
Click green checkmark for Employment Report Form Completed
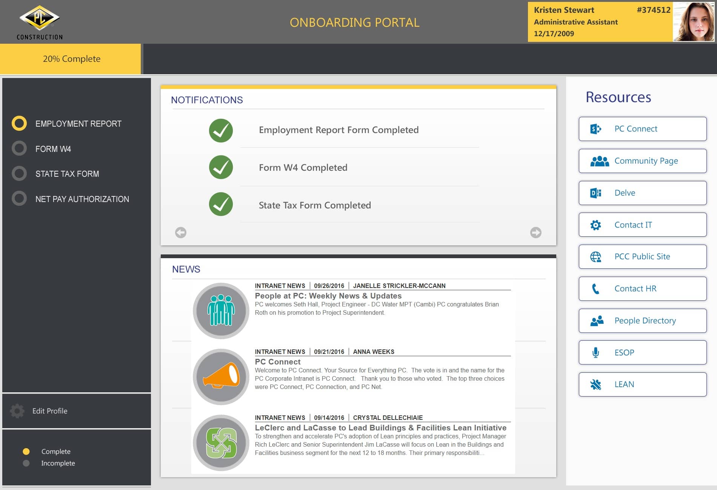(x=221, y=130)
